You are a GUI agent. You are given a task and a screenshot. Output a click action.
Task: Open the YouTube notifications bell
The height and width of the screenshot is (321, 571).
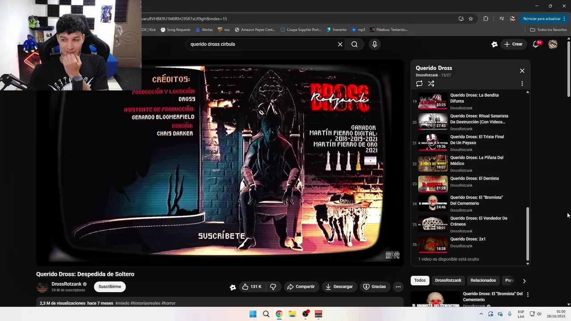(x=536, y=44)
